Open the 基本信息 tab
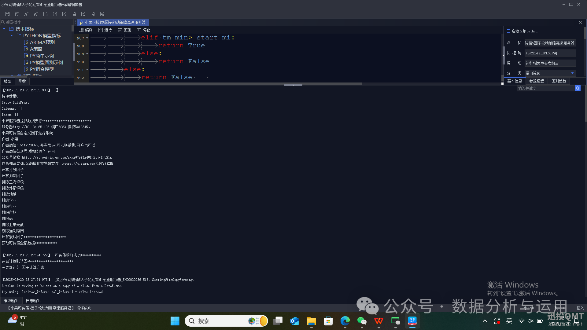This screenshot has height=330, width=587. click(515, 81)
